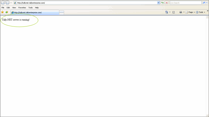This screenshot has height=117, width=209.
Task: Click the vertical scrollbar up arrow
Action: coord(207,17)
